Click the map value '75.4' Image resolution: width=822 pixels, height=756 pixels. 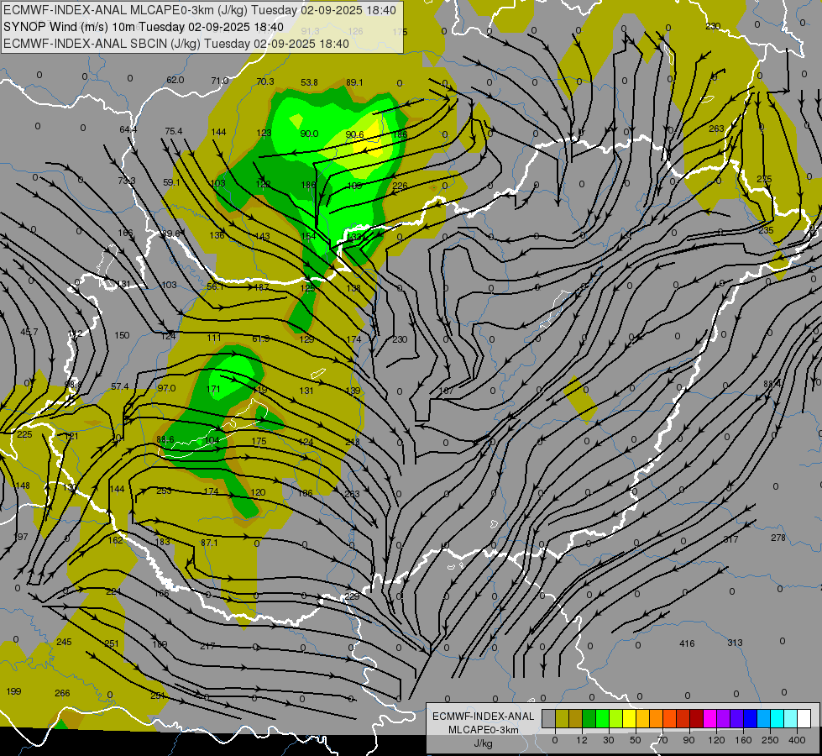click(174, 131)
